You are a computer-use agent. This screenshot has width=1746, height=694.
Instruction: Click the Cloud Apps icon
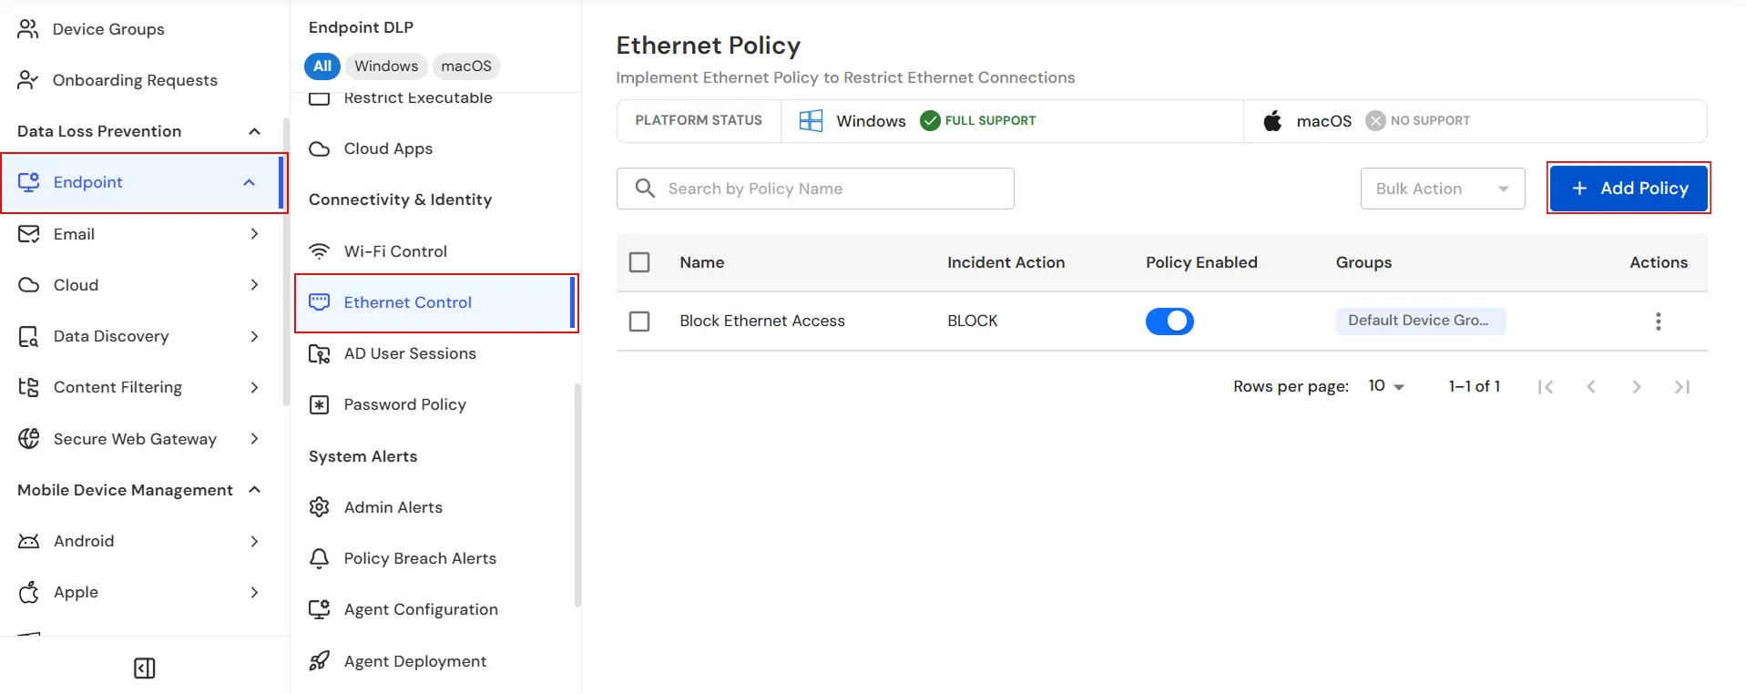(319, 148)
